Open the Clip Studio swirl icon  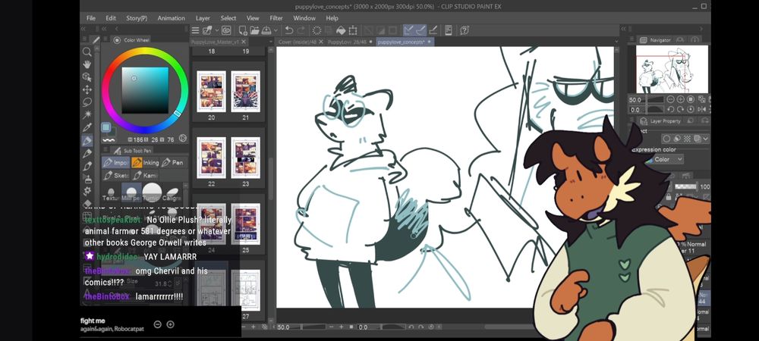coord(226,30)
